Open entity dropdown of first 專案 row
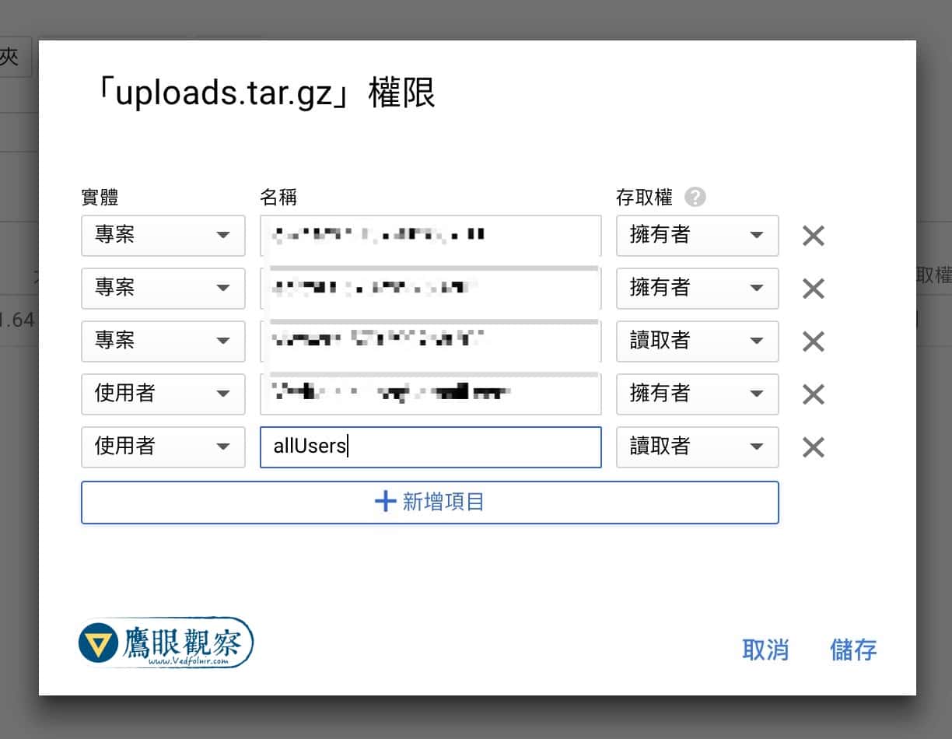The image size is (952, 739). [163, 236]
